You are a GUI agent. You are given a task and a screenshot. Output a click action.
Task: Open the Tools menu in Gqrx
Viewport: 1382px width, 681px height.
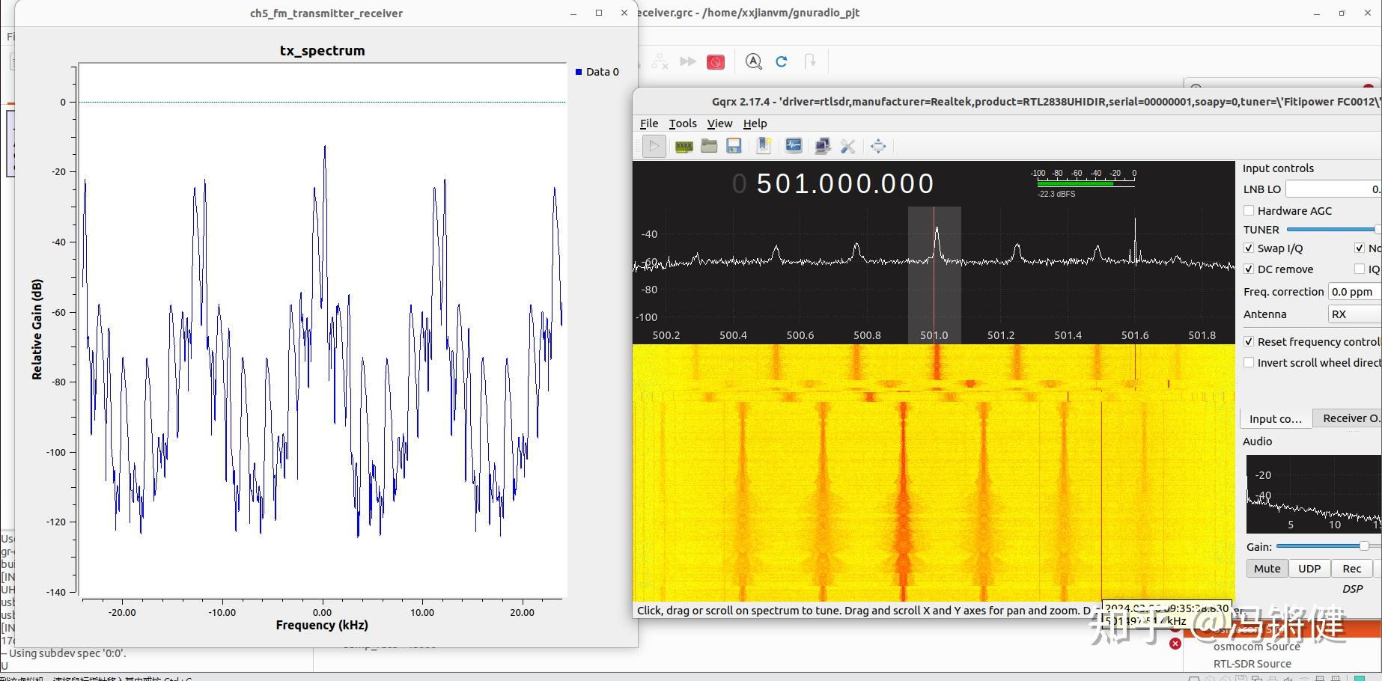coord(682,123)
